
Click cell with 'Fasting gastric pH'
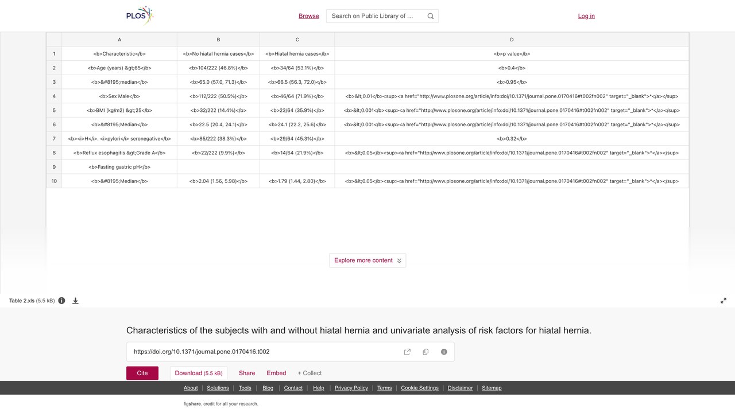tap(119, 167)
